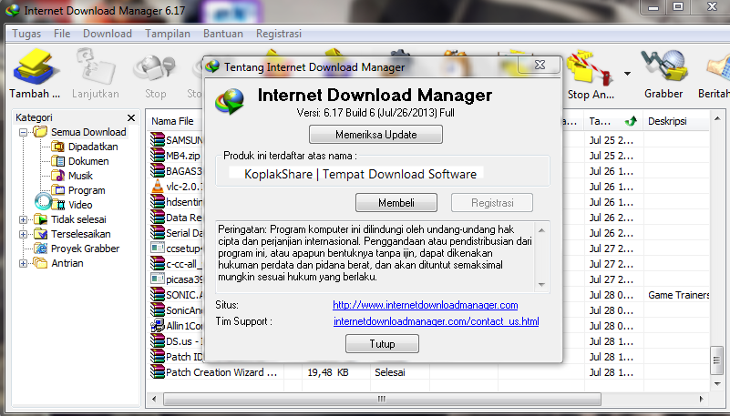The image size is (730, 416).
Task: Click the Ta... date column header
Action: 612,121
